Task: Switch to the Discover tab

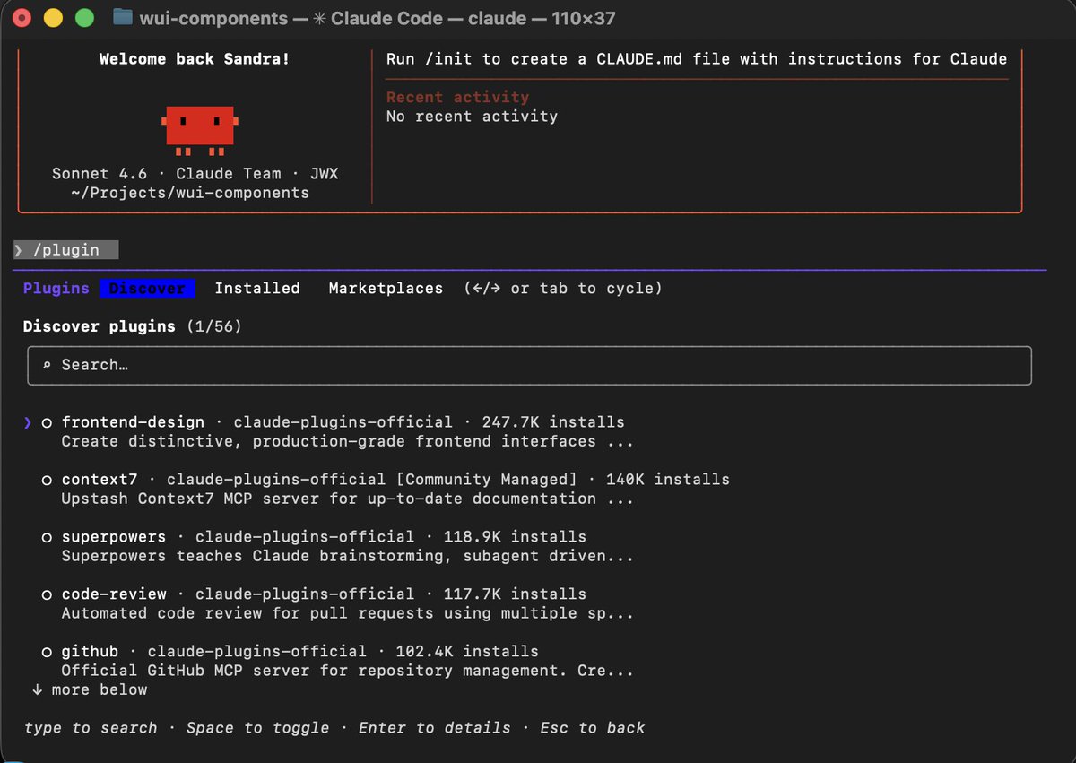Action: click(x=148, y=288)
